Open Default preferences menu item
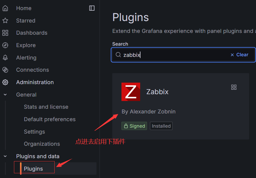The image size is (256, 178). click(x=50, y=119)
